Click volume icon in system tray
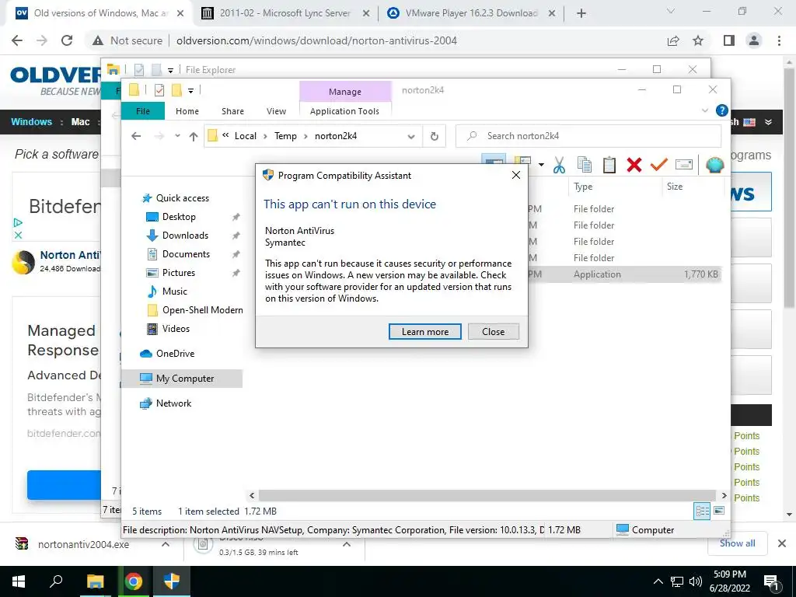This screenshot has height=597, width=796. pos(696,581)
